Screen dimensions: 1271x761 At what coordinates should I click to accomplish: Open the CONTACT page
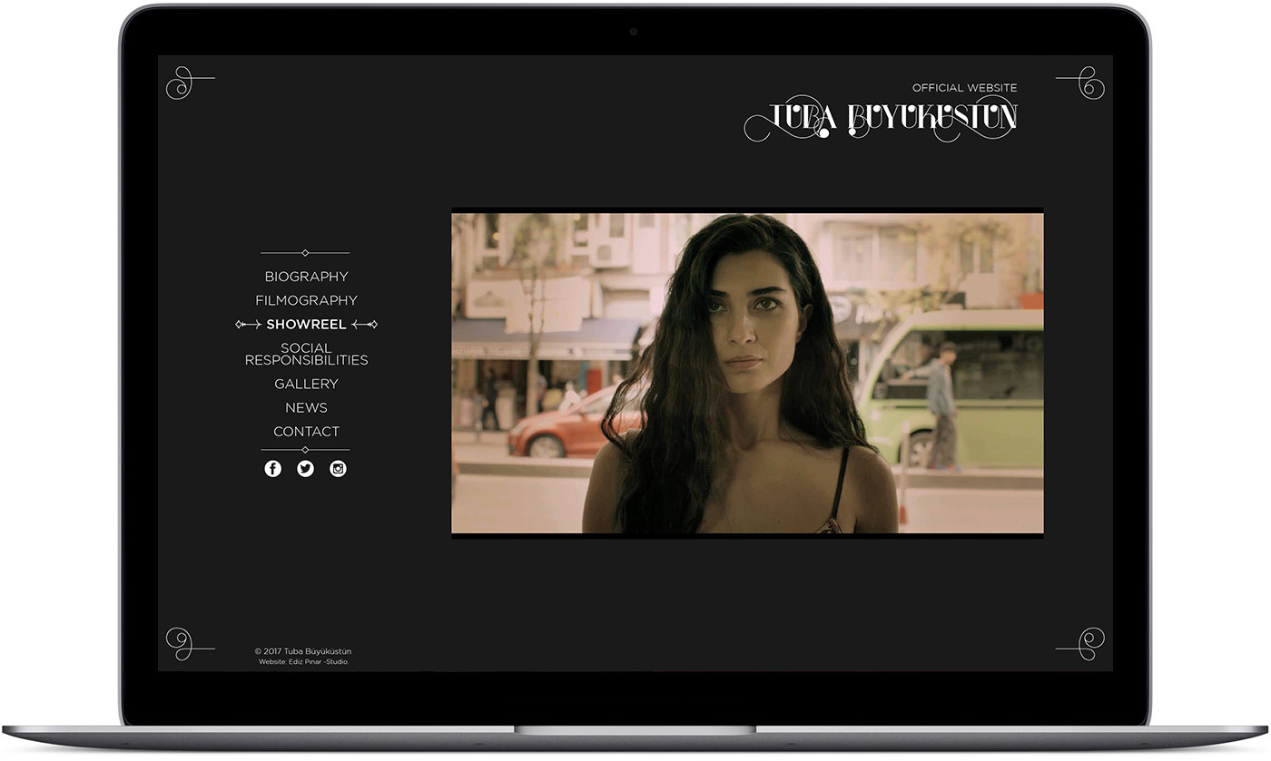tap(306, 432)
